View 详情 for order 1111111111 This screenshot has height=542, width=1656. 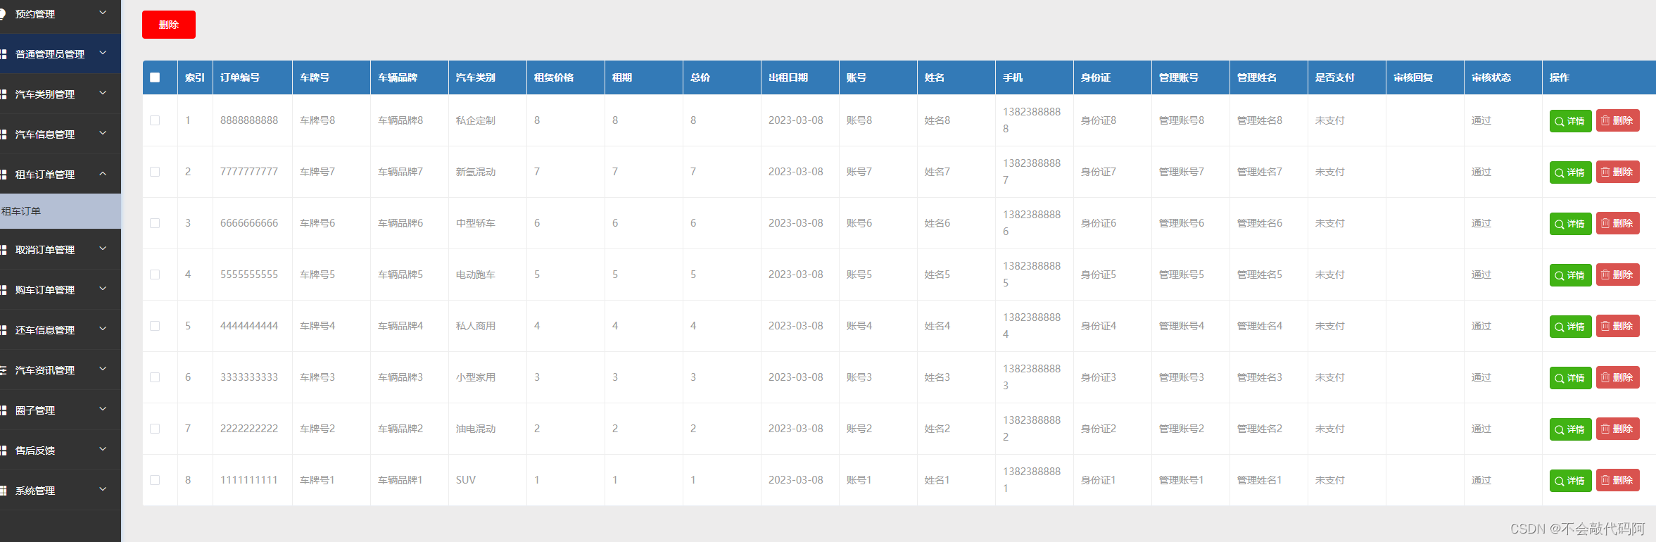(1570, 481)
